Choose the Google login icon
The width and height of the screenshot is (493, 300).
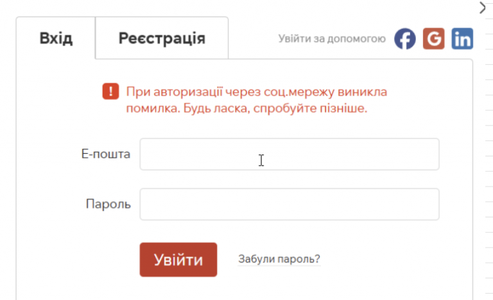[433, 38]
